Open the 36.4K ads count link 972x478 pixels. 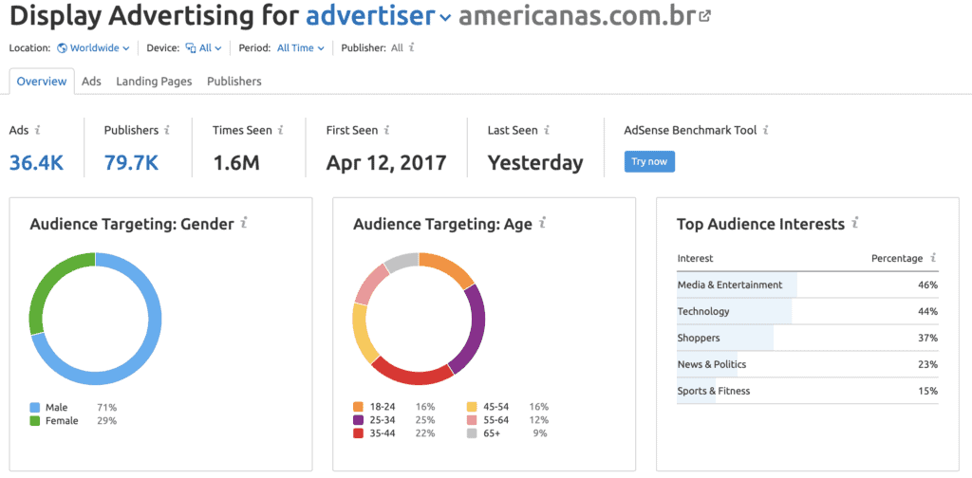(36, 163)
